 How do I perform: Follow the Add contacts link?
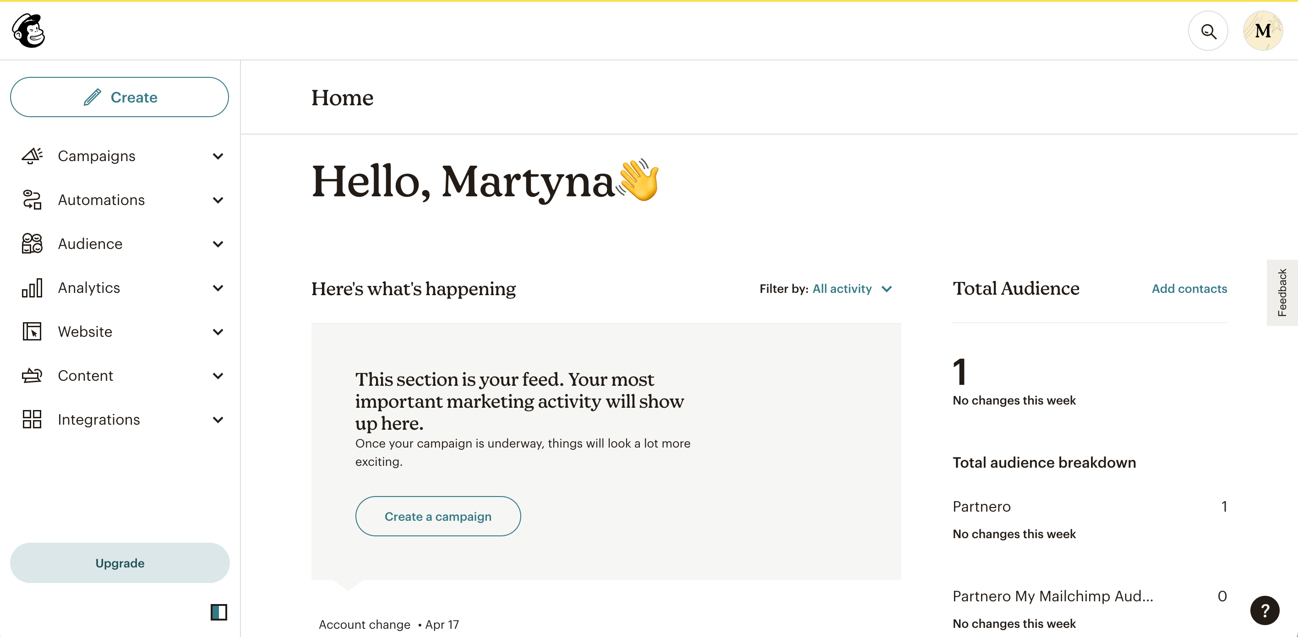1189,289
